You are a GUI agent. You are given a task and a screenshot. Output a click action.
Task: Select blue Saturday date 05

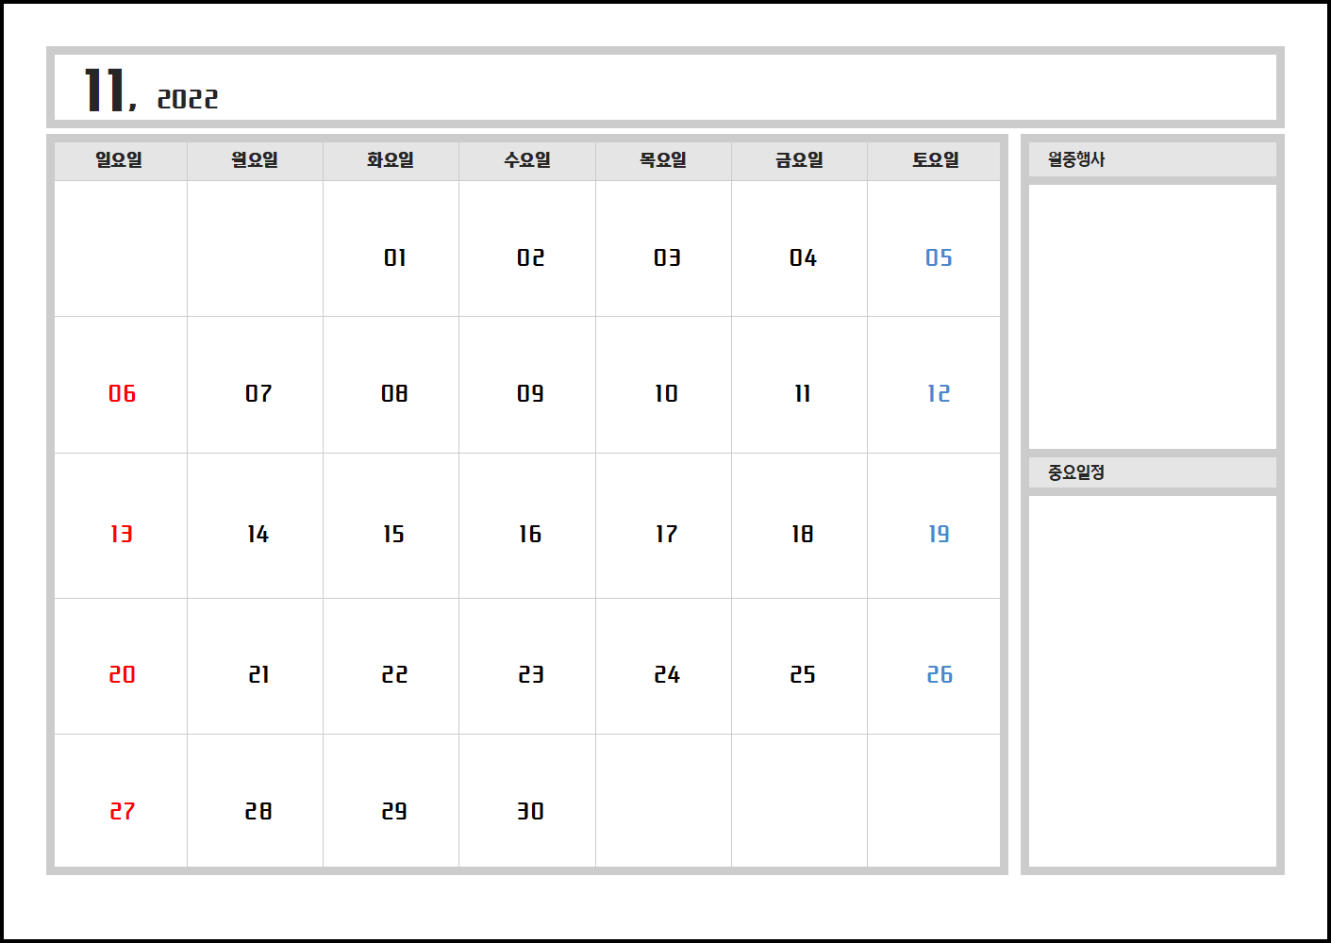939,257
